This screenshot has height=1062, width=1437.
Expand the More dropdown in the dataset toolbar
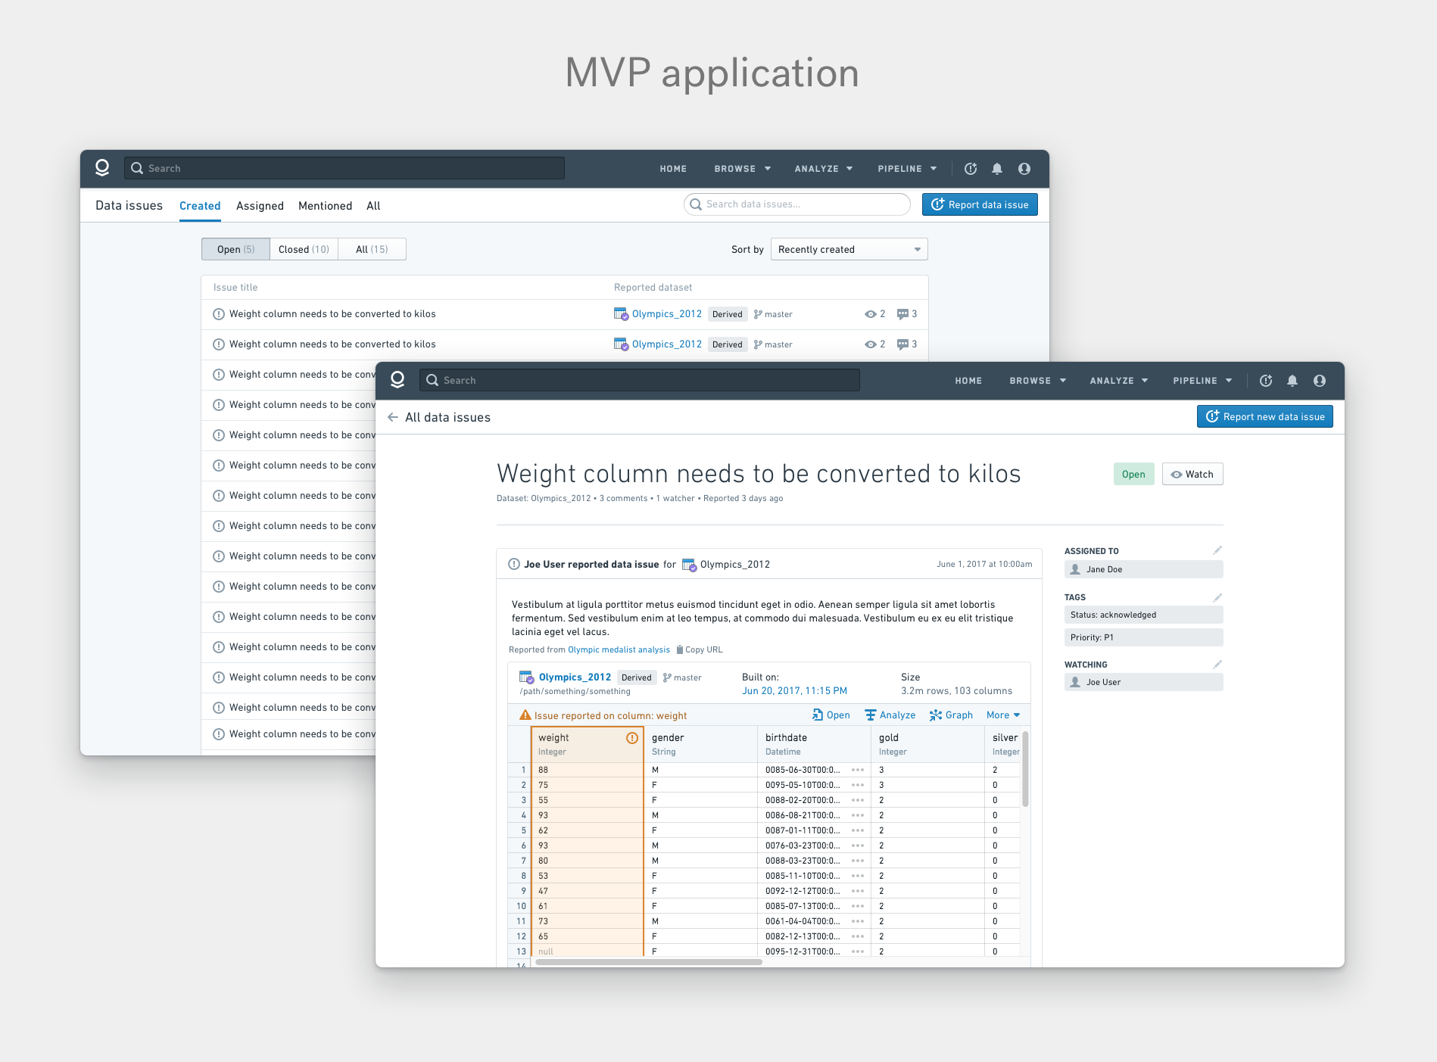click(1003, 715)
